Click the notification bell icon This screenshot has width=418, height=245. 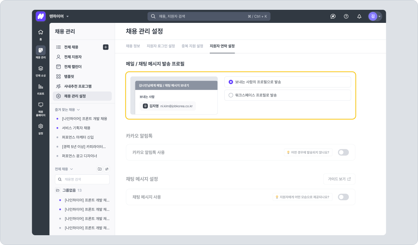tap(359, 16)
